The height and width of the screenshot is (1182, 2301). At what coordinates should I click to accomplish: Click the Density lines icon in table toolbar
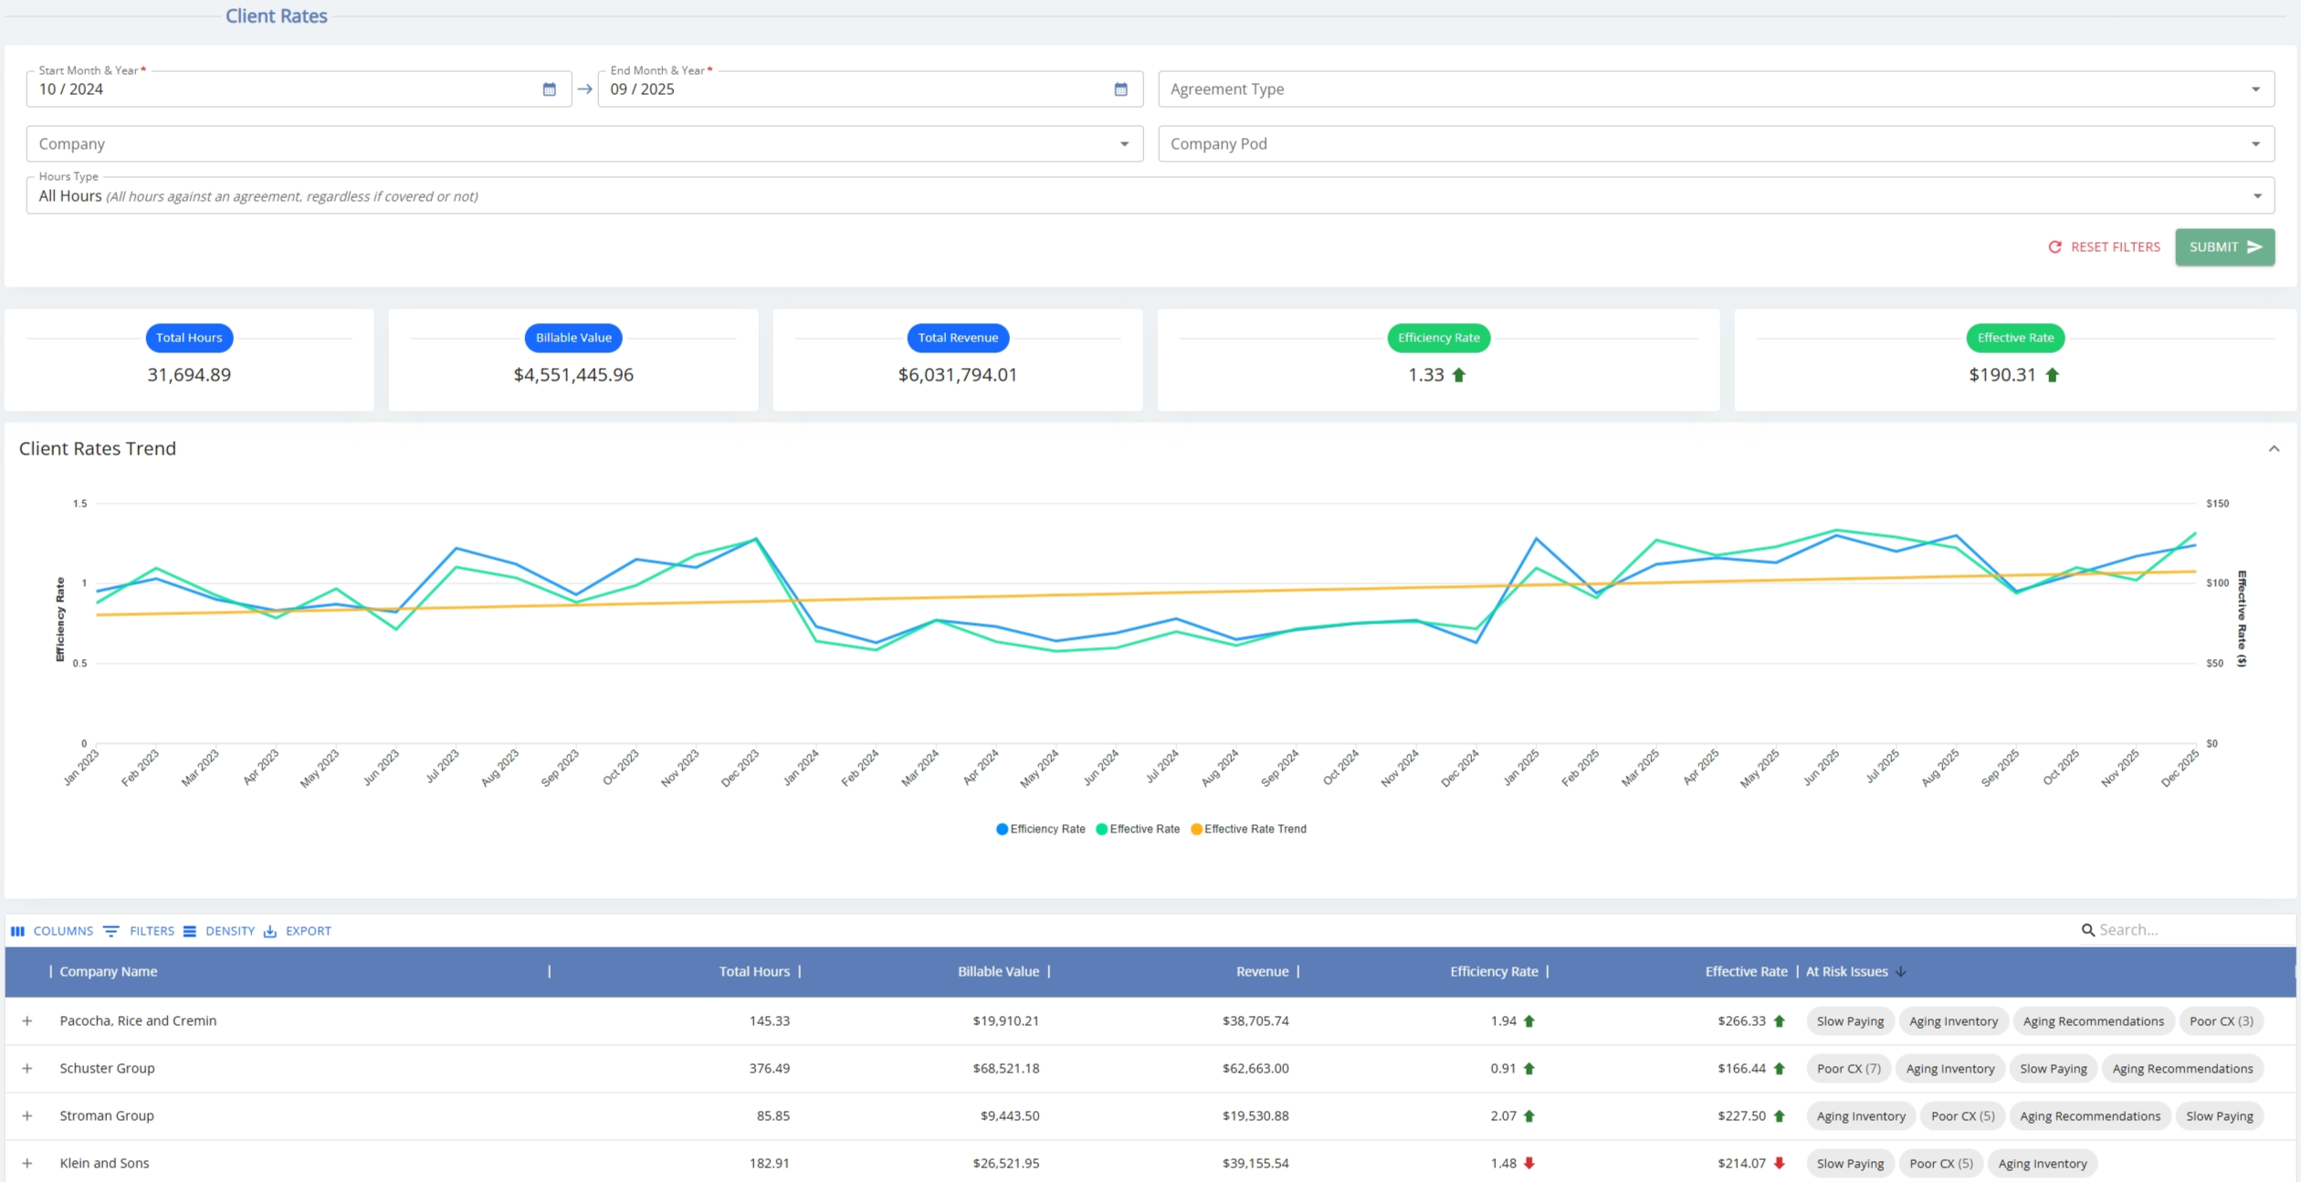pyautogui.click(x=190, y=931)
